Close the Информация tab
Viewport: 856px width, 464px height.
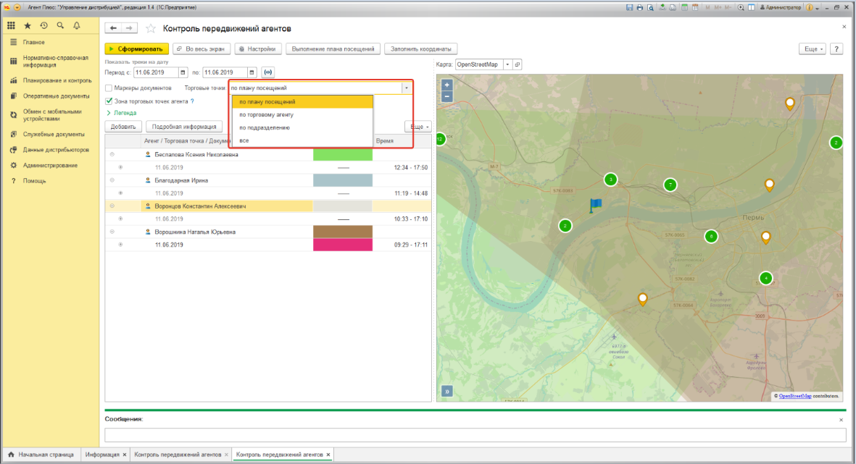pyautogui.click(x=125, y=455)
